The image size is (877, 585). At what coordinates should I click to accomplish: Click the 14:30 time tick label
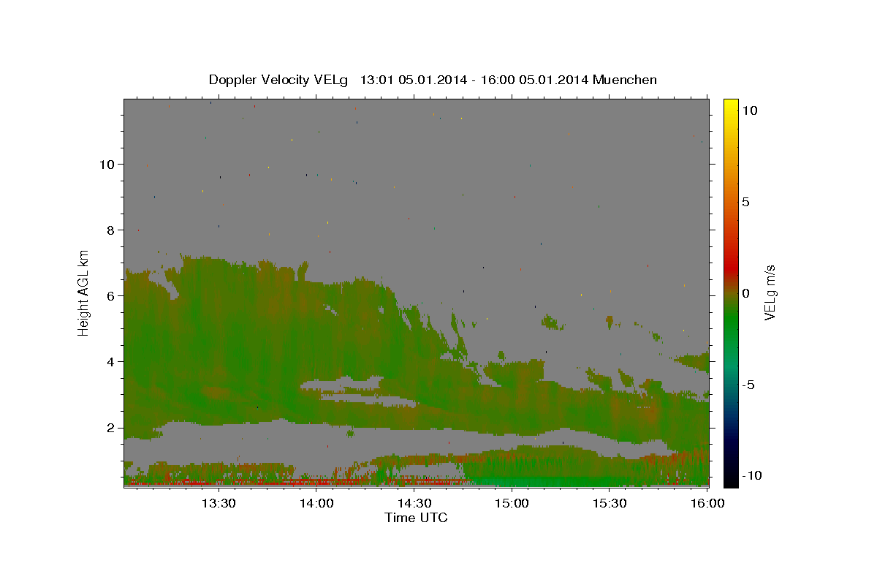coord(414,503)
